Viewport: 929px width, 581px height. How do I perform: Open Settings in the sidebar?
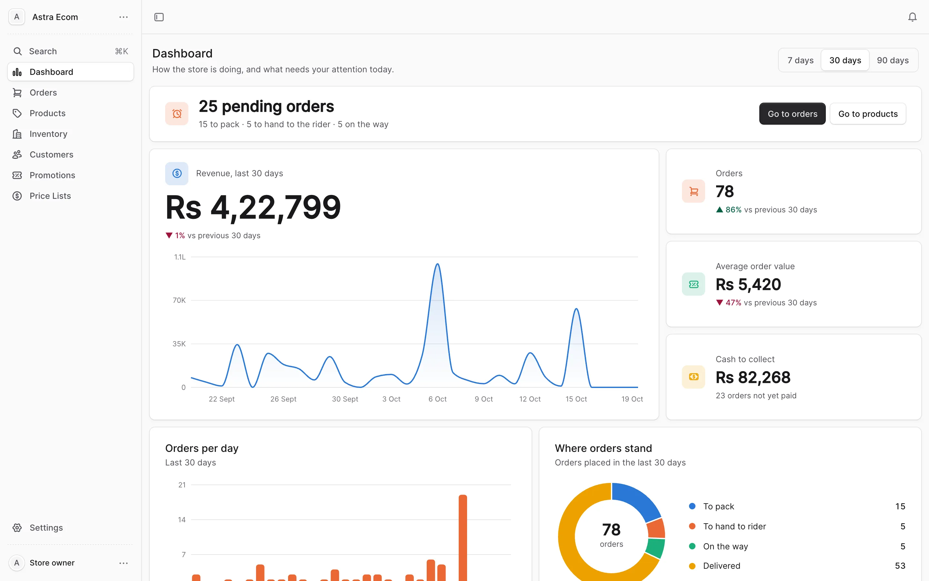[x=71, y=528]
